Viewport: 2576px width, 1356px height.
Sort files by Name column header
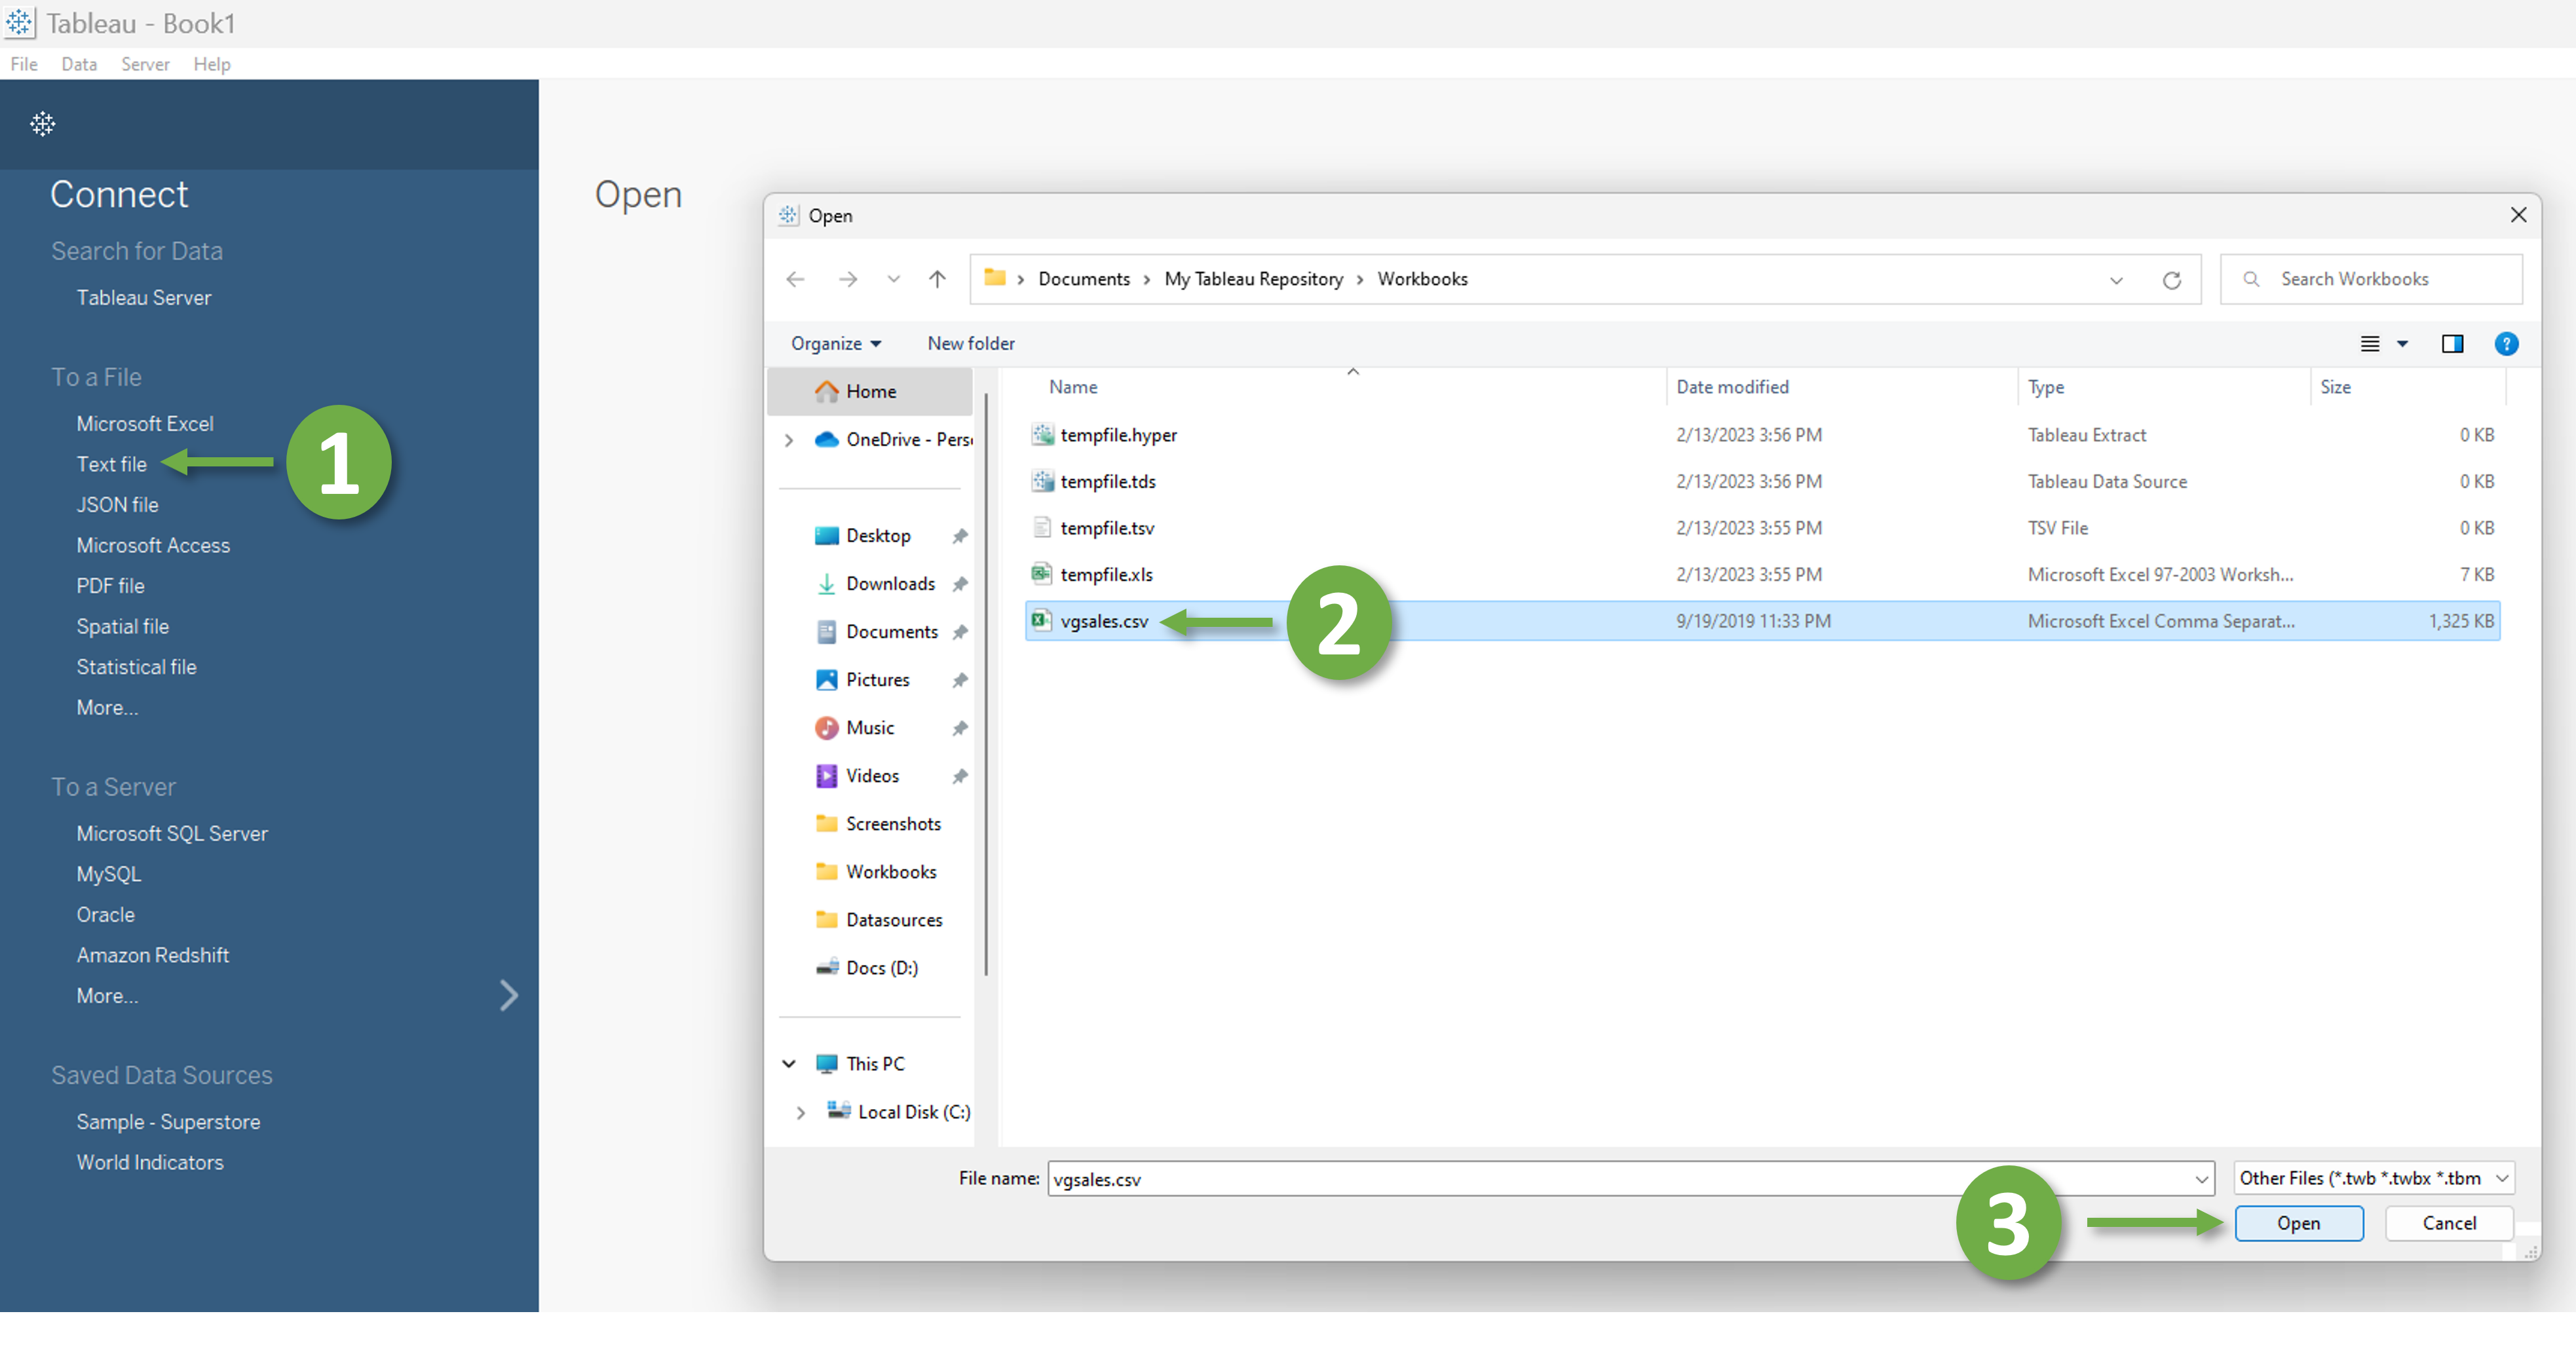(1073, 387)
